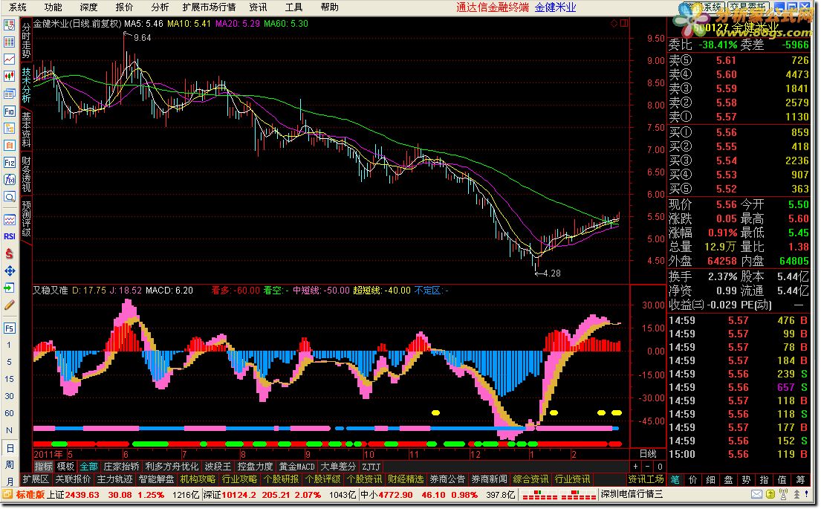
Task: Open the 日线 period selector
Action: pos(648,453)
